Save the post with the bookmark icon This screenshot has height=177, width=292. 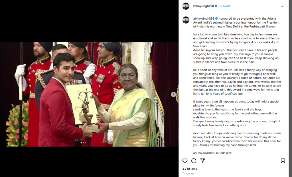(283, 161)
